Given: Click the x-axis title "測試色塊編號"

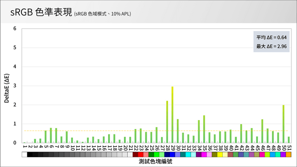Looking at the screenshot, I should pyautogui.click(x=155, y=161).
